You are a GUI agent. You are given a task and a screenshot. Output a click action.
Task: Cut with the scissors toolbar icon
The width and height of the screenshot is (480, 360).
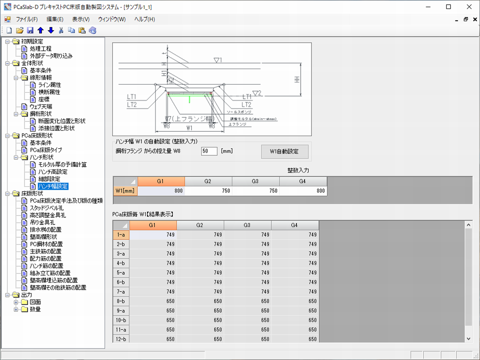pos(61,30)
